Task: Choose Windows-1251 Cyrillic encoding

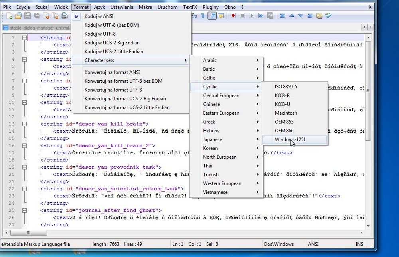Action: pos(294,139)
